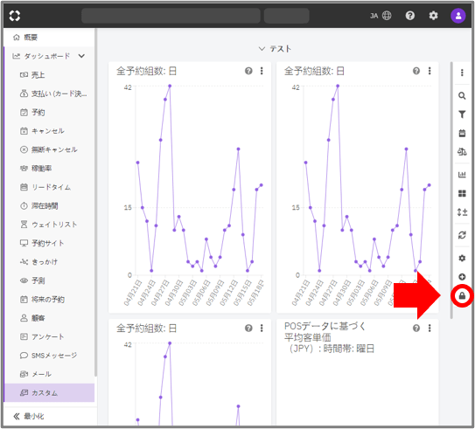Click the add plus circle icon

click(462, 277)
